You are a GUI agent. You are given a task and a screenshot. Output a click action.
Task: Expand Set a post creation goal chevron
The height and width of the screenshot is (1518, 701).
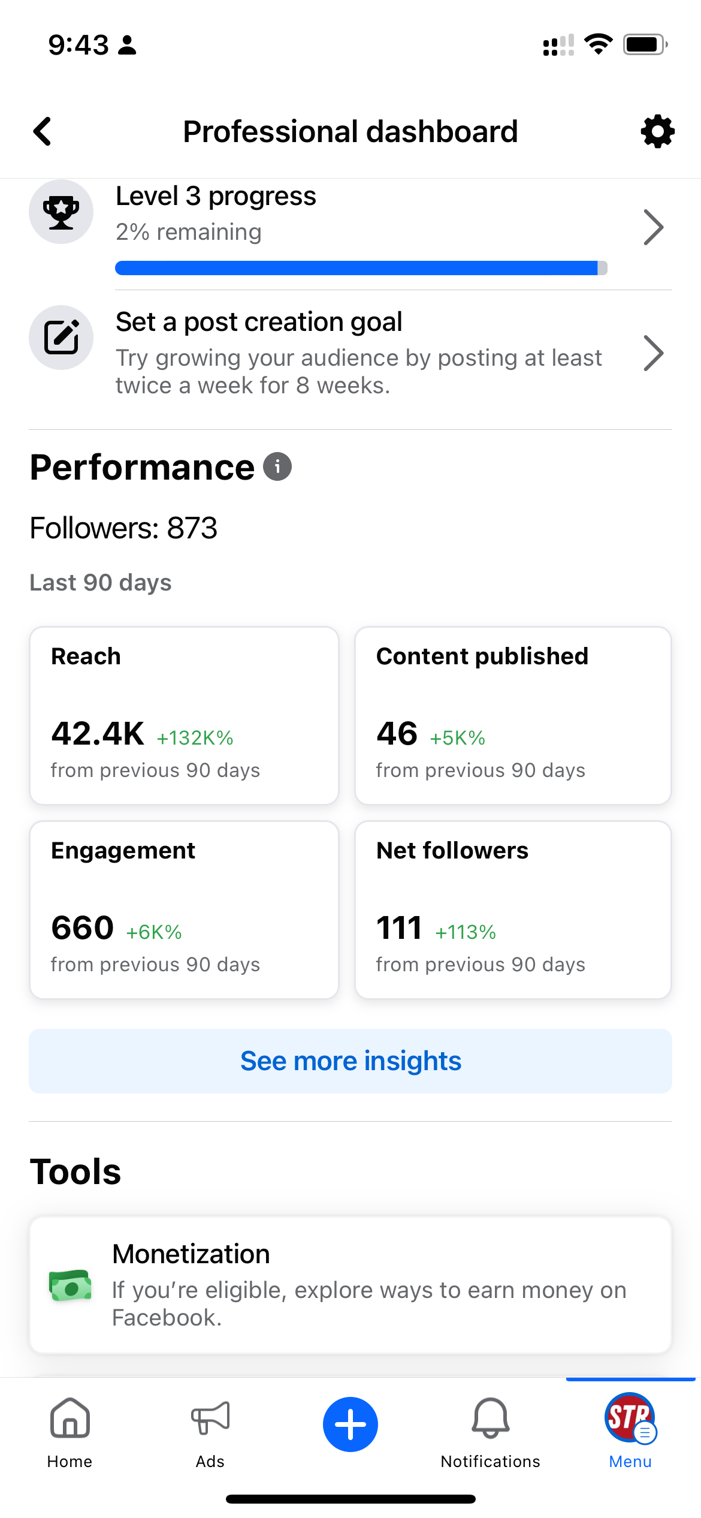tap(653, 353)
